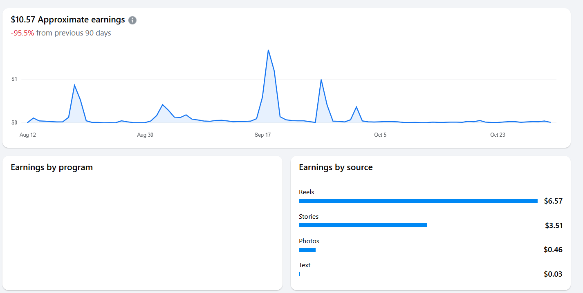
Task: Click the tiny Text earnings bar
Action: 300,274
